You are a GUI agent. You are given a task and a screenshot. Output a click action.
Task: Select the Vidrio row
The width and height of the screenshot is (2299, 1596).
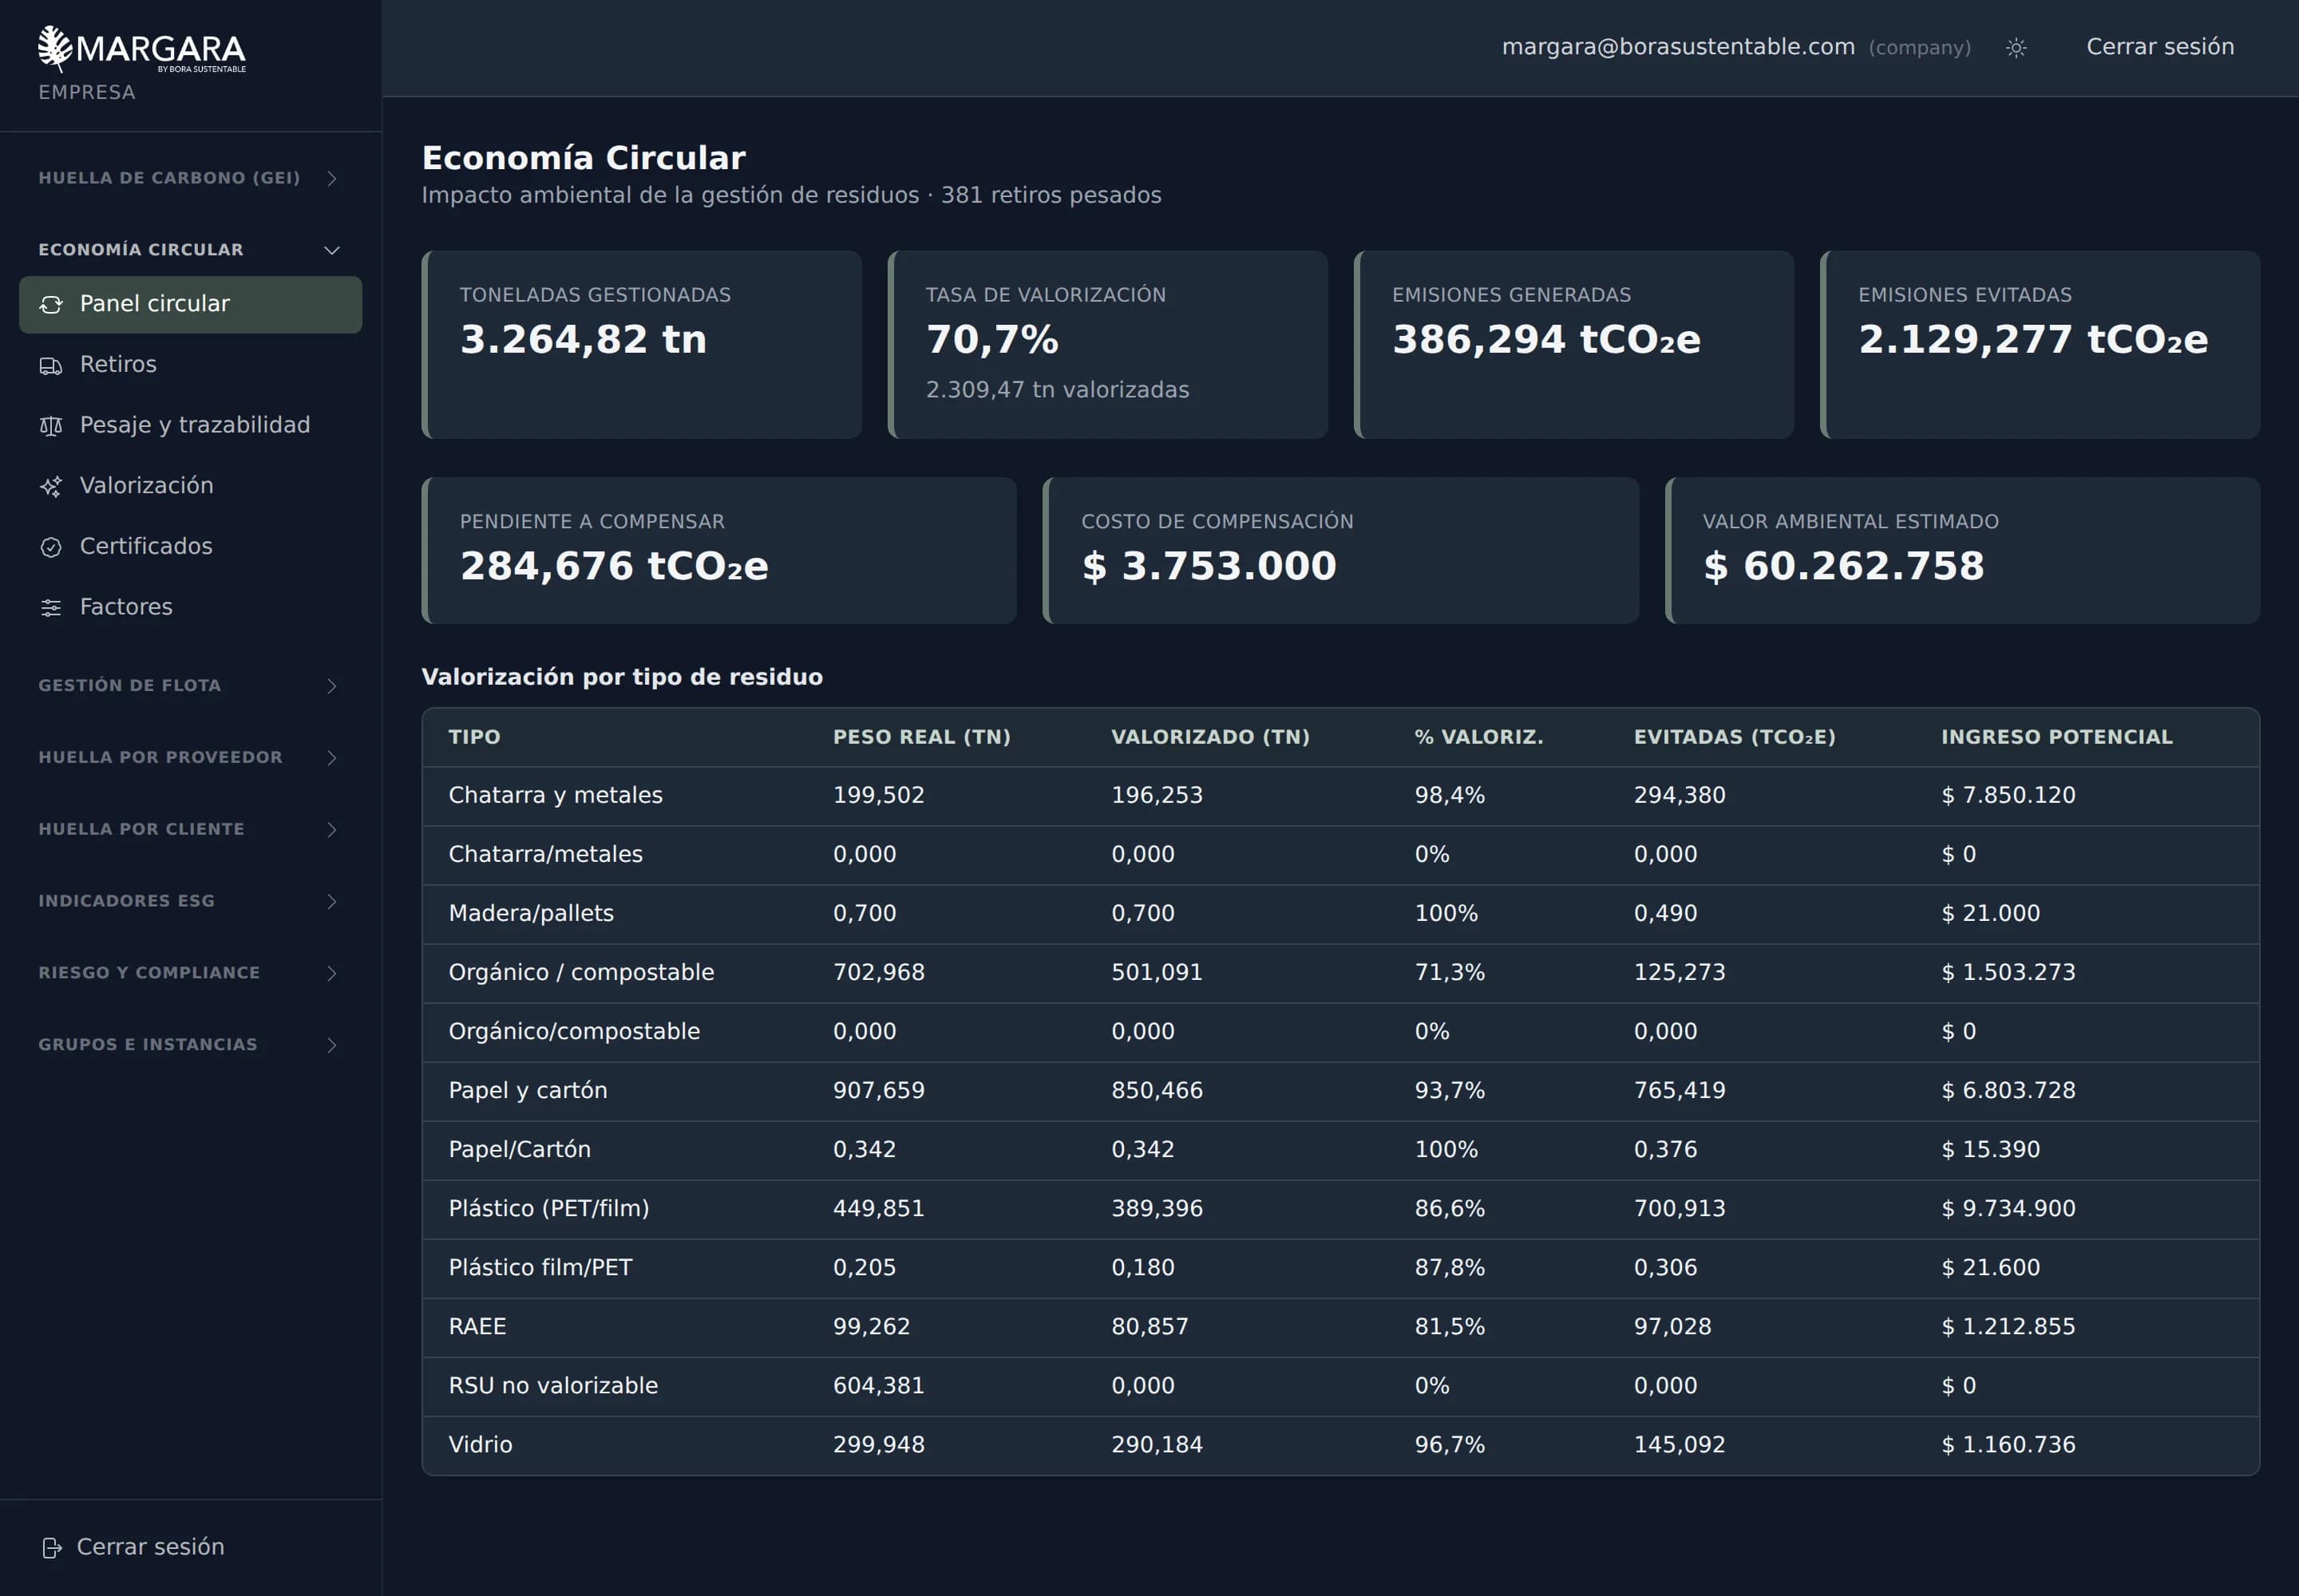[x=1340, y=1446]
